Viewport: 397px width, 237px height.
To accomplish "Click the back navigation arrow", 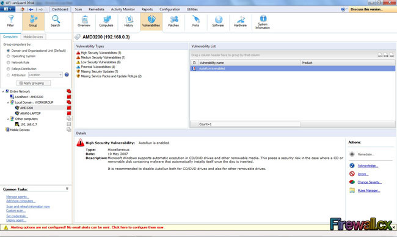I will [31, 9].
